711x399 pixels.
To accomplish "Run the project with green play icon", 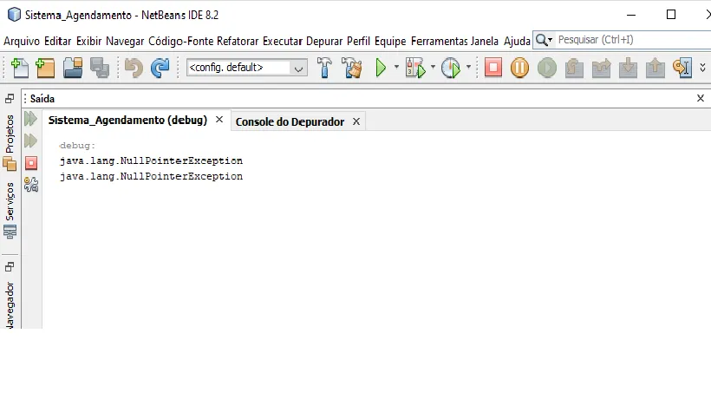I will click(x=381, y=68).
